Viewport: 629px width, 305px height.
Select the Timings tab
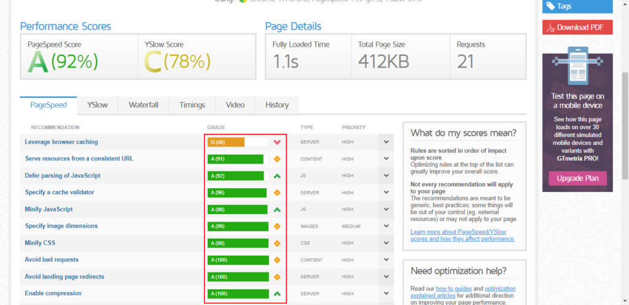point(192,105)
